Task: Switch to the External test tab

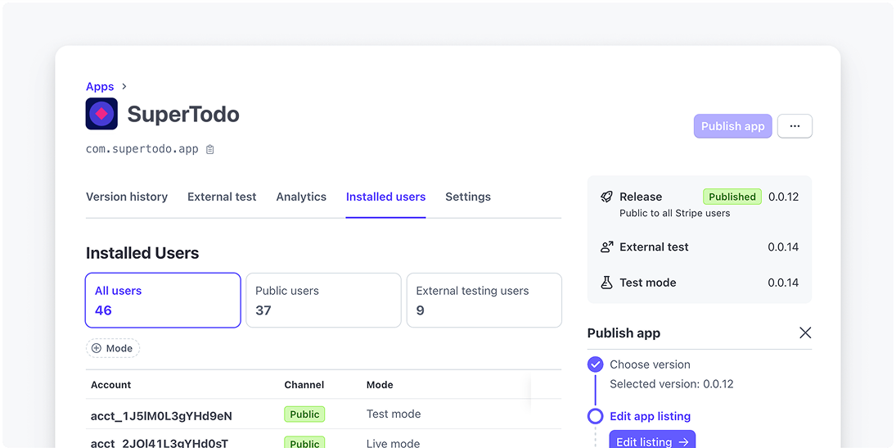Action: pos(222,197)
